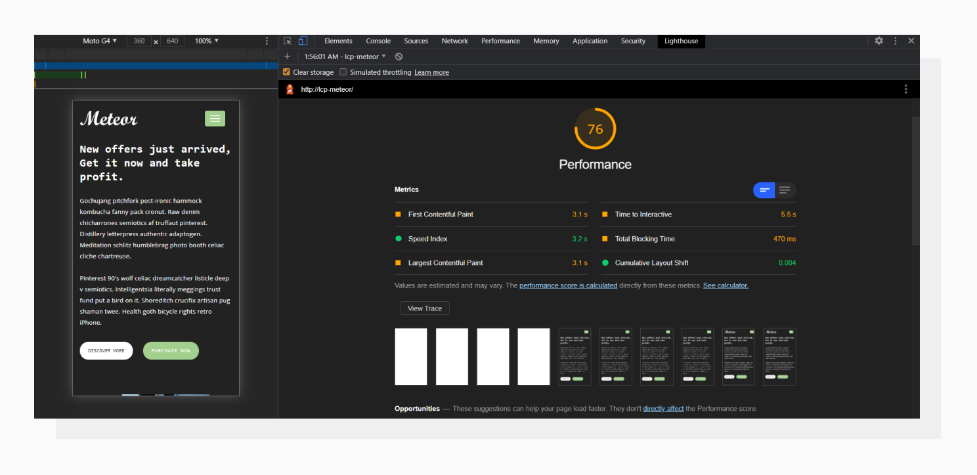Click the clear-reports block icon
977x475 pixels.
click(398, 56)
